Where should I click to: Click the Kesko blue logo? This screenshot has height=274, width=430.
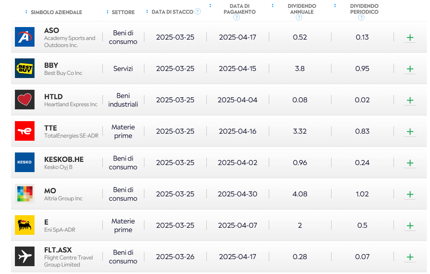pyautogui.click(x=25, y=162)
